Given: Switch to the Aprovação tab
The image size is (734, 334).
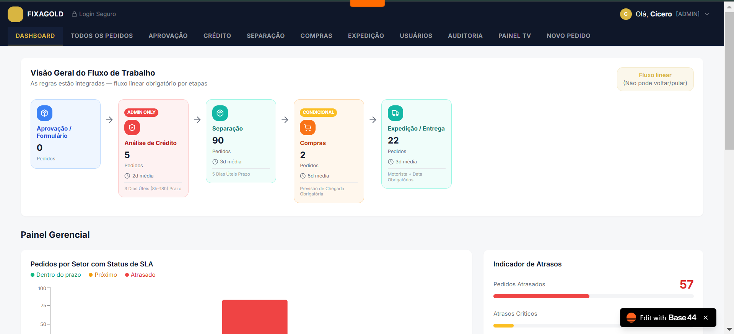Looking at the screenshot, I should pos(168,36).
